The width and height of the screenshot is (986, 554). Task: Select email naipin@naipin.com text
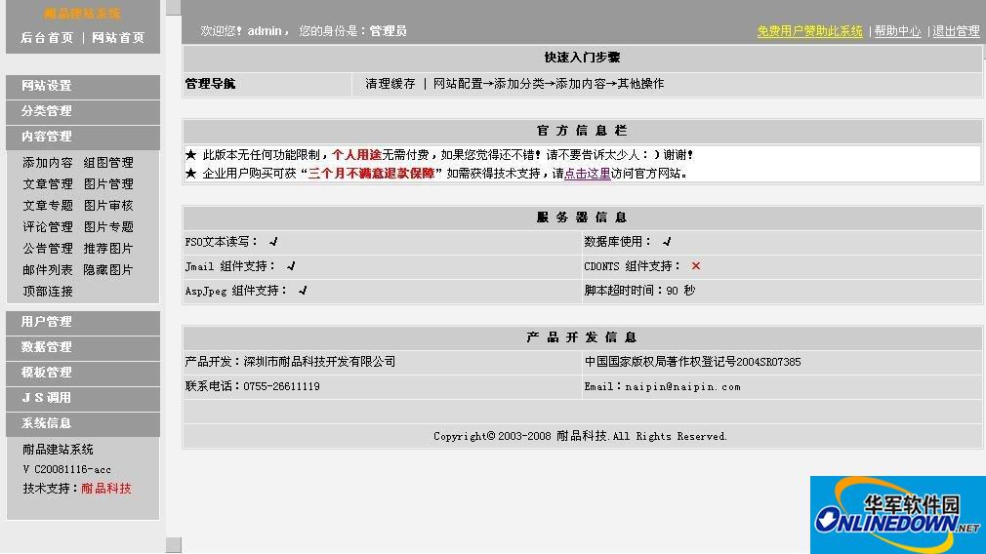(x=683, y=386)
